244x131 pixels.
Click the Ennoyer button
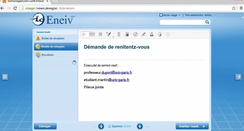(45, 126)
